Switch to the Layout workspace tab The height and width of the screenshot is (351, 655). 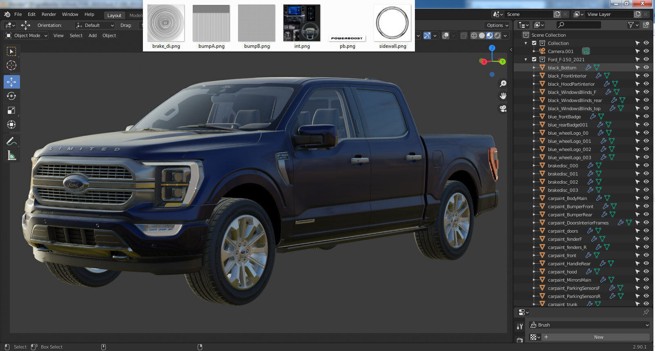pos(114,16)
